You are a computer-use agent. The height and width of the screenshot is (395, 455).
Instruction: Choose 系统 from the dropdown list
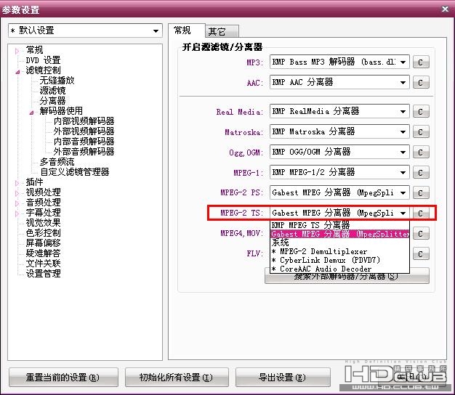(339, 243)
